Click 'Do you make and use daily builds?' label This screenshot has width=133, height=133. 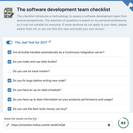[x=35, y=62]
